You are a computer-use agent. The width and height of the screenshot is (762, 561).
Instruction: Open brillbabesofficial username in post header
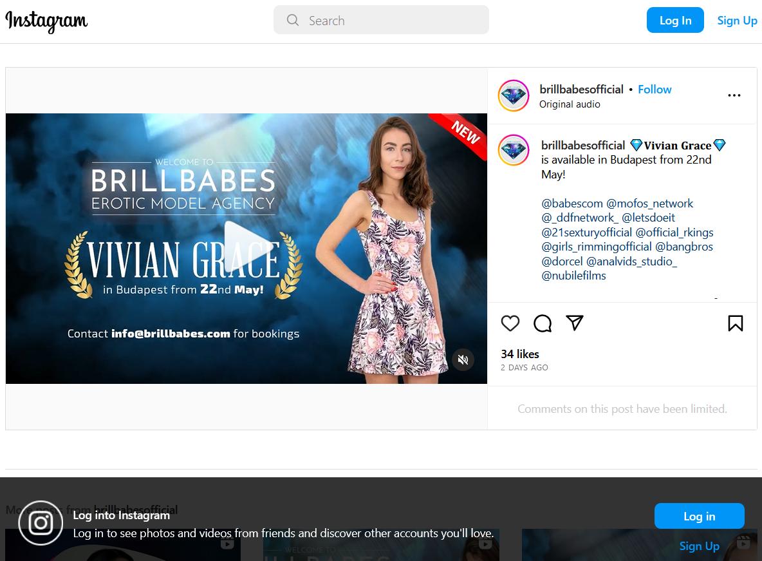tap(581, 90)
